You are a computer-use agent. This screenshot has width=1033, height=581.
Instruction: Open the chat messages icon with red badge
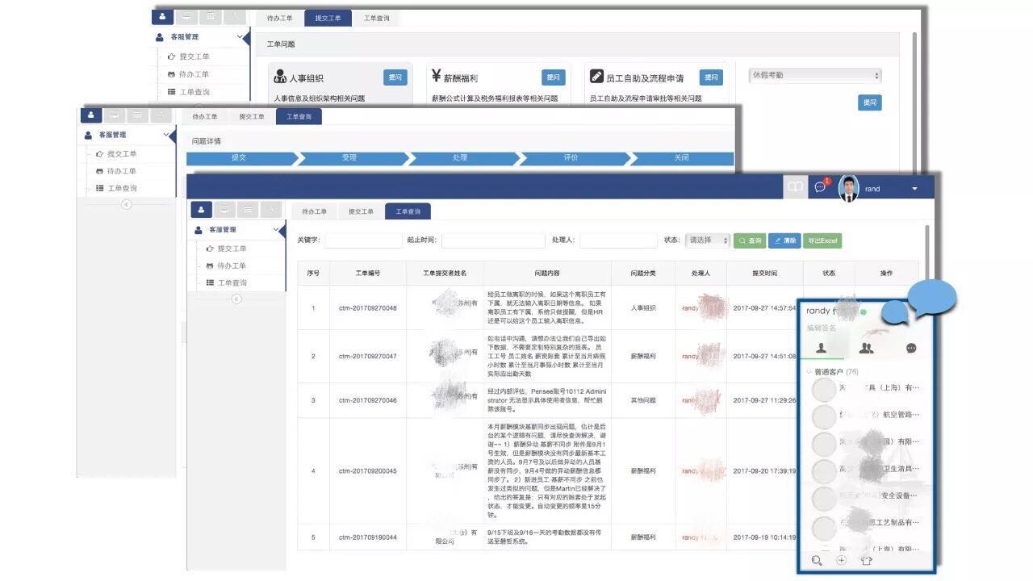point(821,187)
